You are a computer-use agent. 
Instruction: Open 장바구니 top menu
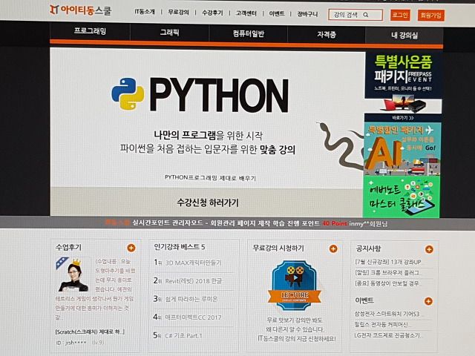(307, 14)
